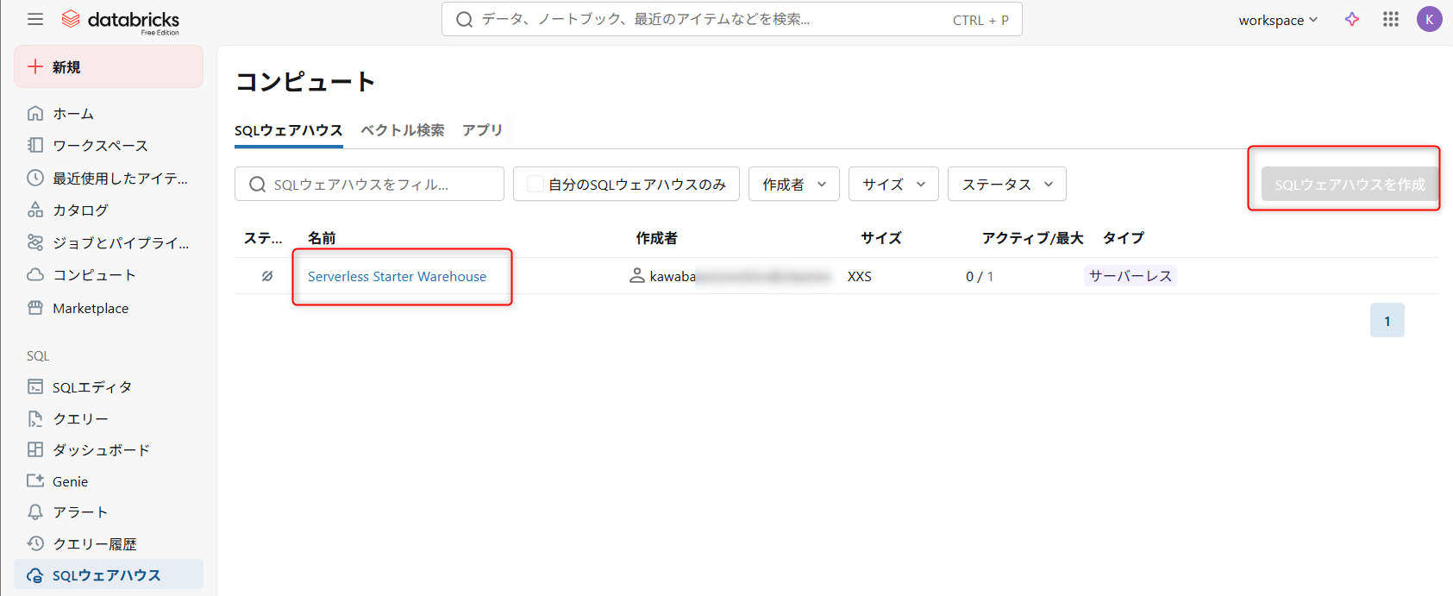Click the Jobs and Pipelines icon
The width and height of the screenshot is (1453, 596).
coord(35,242)
